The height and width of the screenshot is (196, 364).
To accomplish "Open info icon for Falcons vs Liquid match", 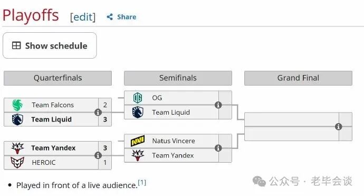I will coord(98,113).
